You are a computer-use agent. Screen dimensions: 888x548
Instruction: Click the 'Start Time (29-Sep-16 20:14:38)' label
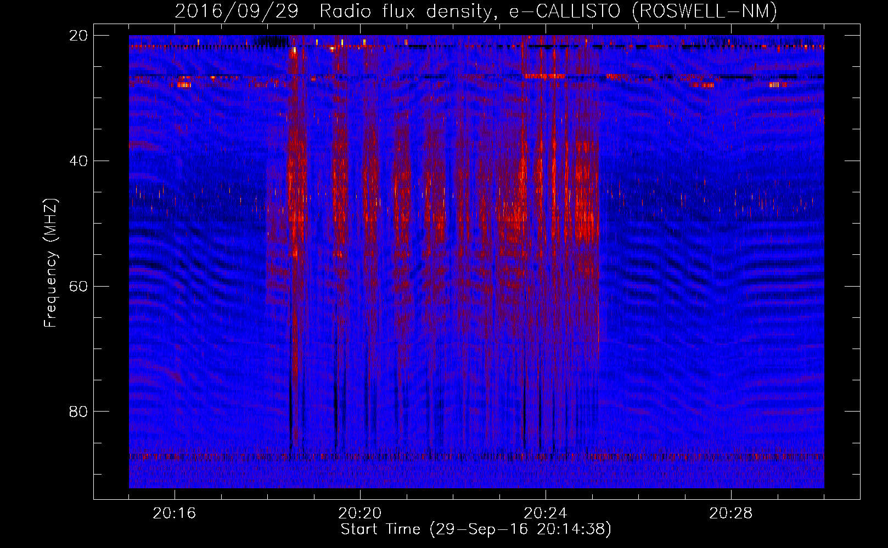[x=476, y=529]
